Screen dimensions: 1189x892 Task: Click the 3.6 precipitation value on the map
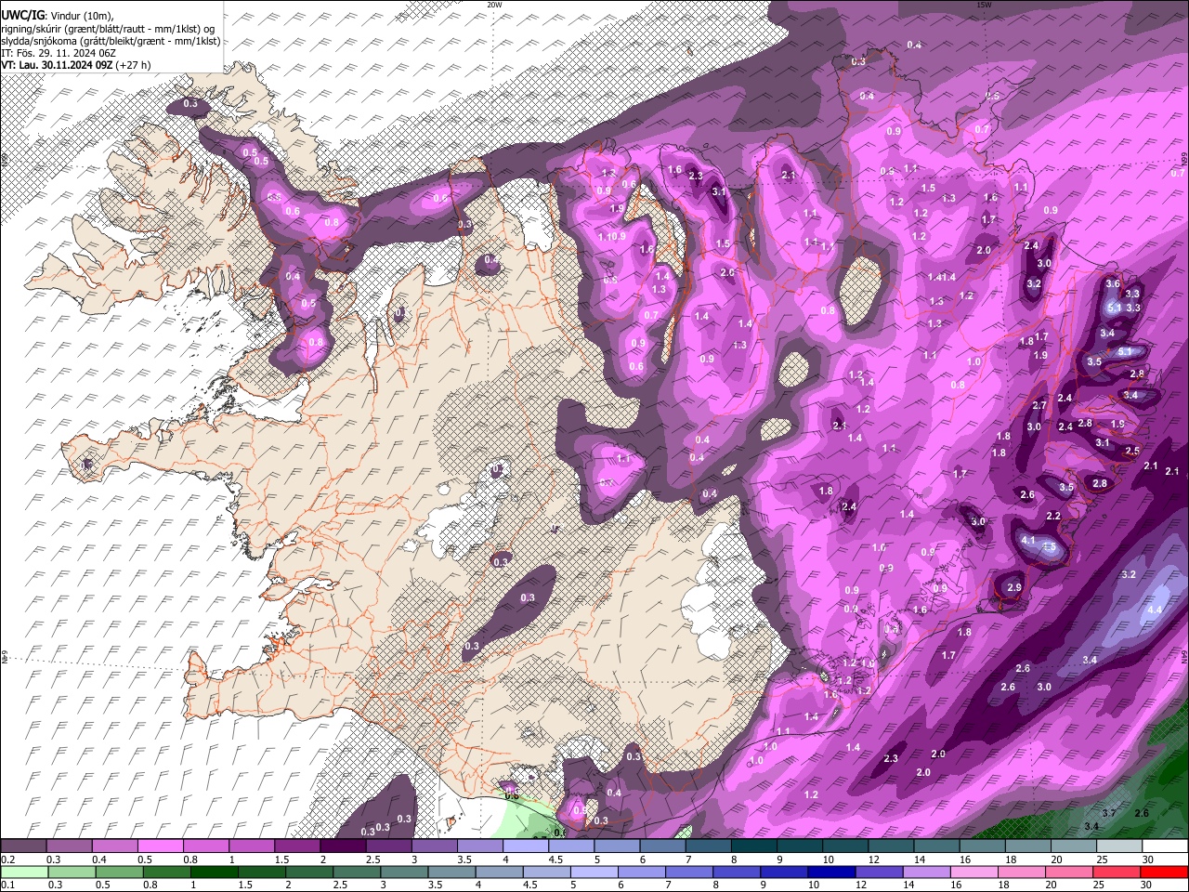point(1113,284)
